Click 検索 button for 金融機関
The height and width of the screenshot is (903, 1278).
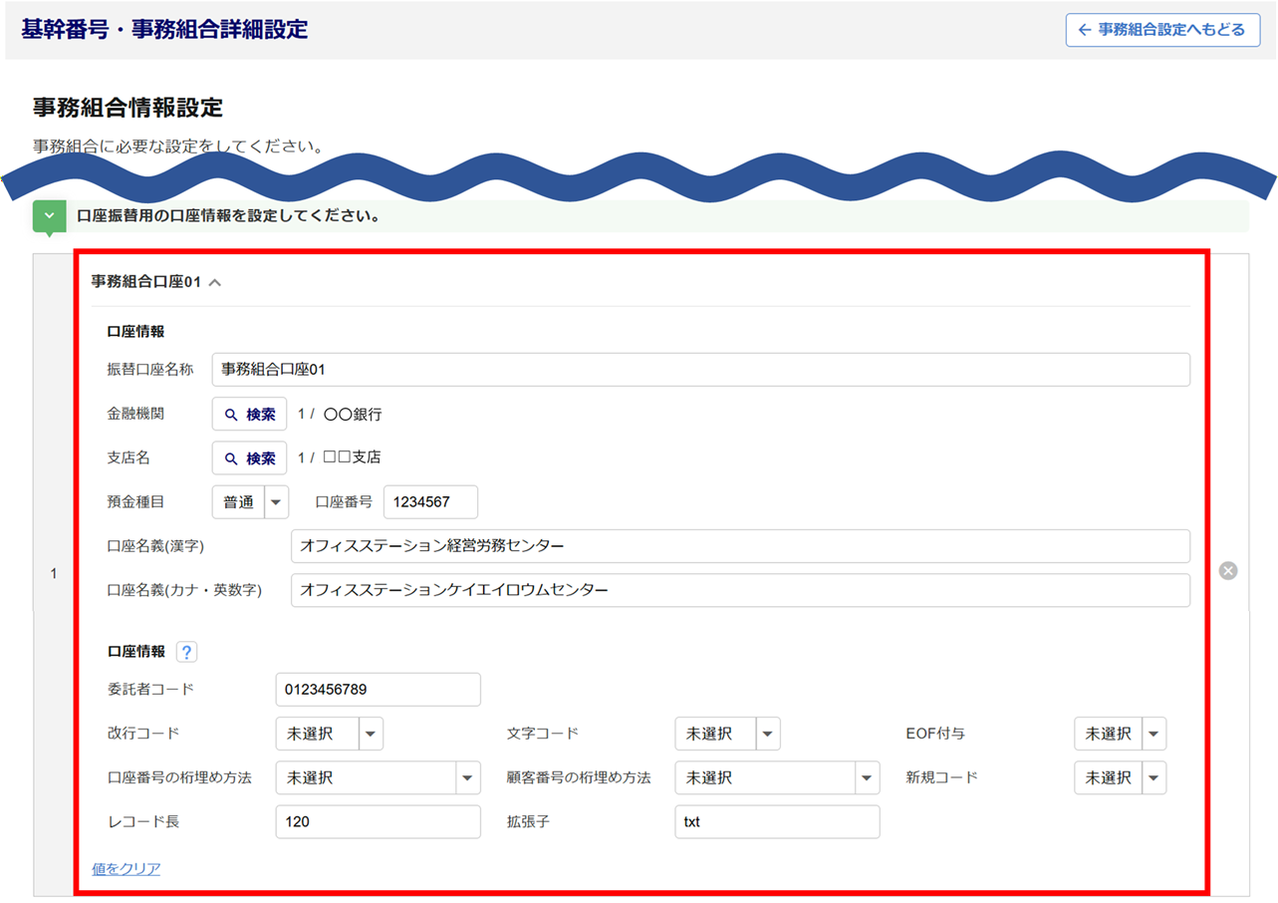click(249, 414)
